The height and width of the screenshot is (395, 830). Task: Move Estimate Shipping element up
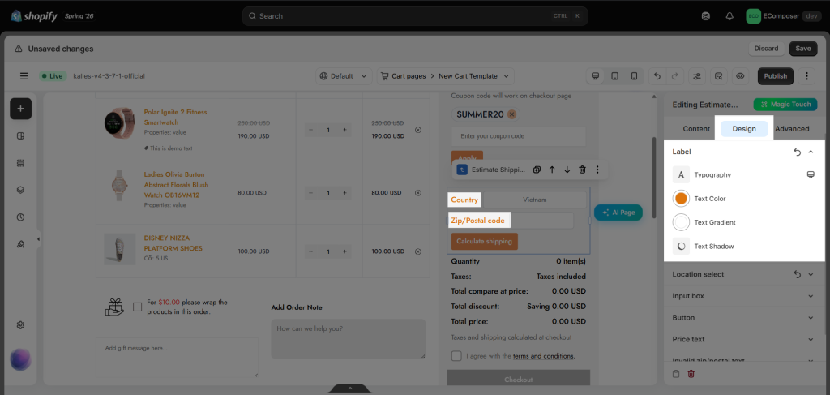tap(552, 170)
